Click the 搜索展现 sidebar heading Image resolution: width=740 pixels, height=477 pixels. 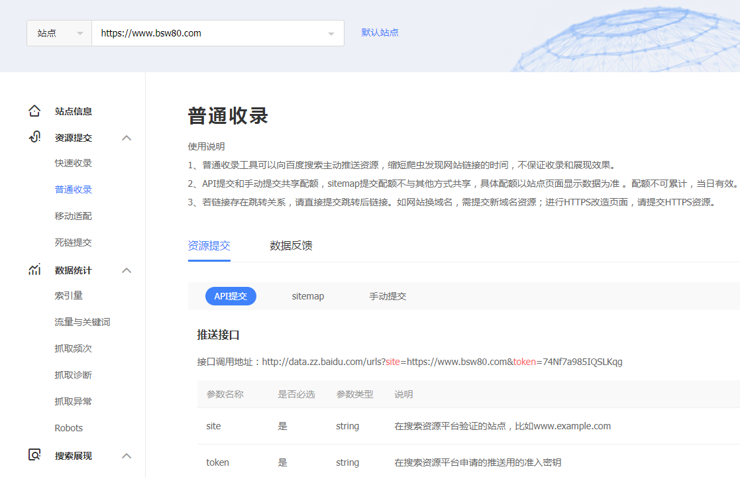pos(73,456)
